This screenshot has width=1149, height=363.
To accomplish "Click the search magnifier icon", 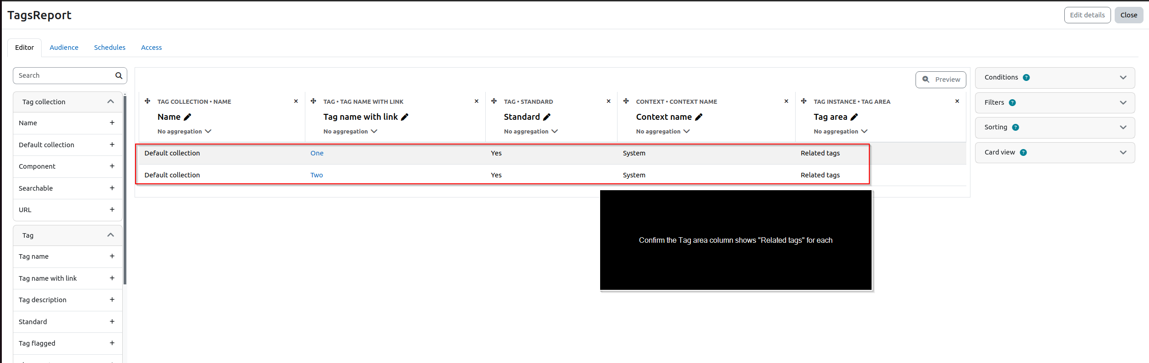I will click(119, 75).
